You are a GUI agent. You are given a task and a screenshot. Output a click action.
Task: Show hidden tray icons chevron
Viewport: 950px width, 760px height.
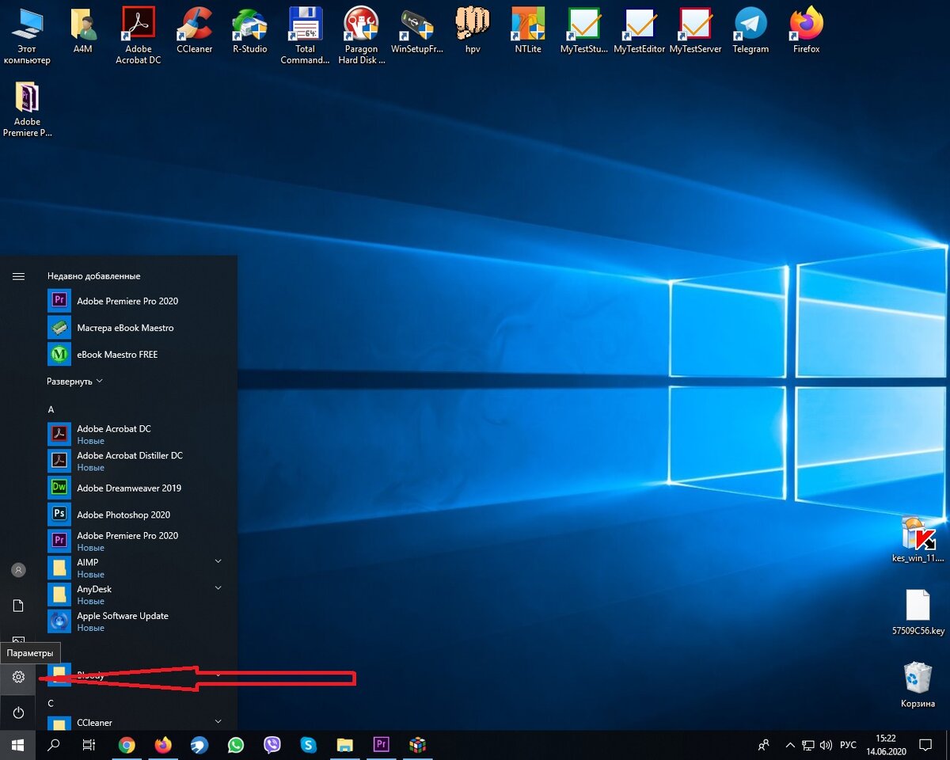[789, 745]
